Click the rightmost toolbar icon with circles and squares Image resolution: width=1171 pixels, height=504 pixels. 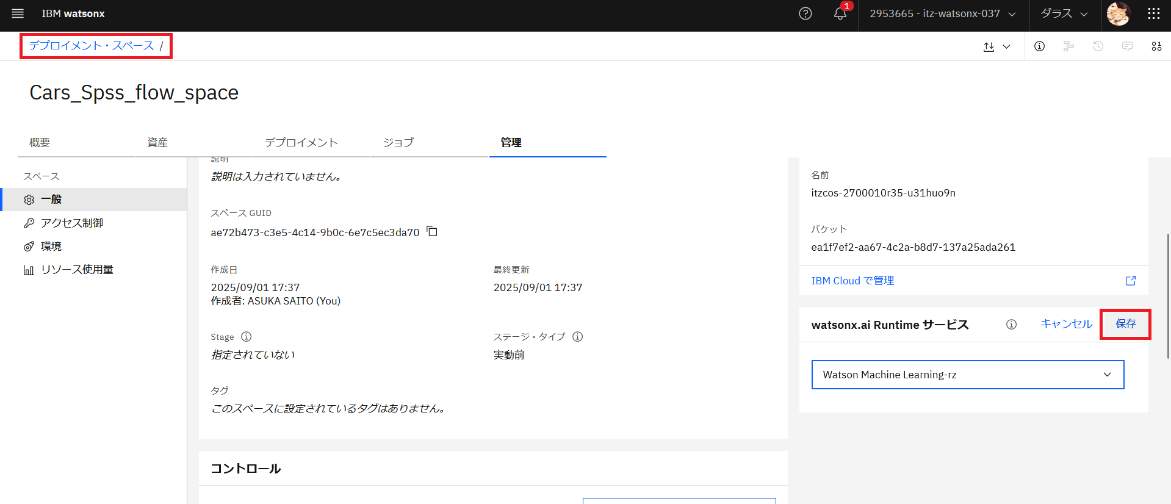click(x=1156, y=46)
